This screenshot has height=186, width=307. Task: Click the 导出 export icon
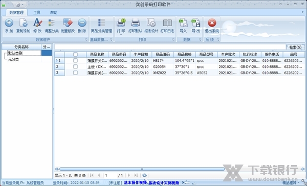pyautogui.click(x=196, y=23)
